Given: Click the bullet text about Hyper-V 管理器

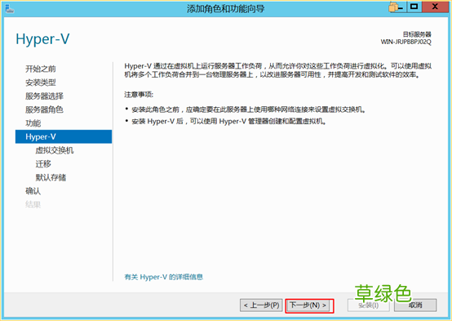Looking at the screenshot, I should coord(229,122).
